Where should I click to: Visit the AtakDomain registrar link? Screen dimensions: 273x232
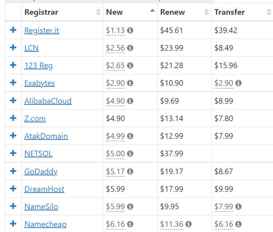click(46, 136)
